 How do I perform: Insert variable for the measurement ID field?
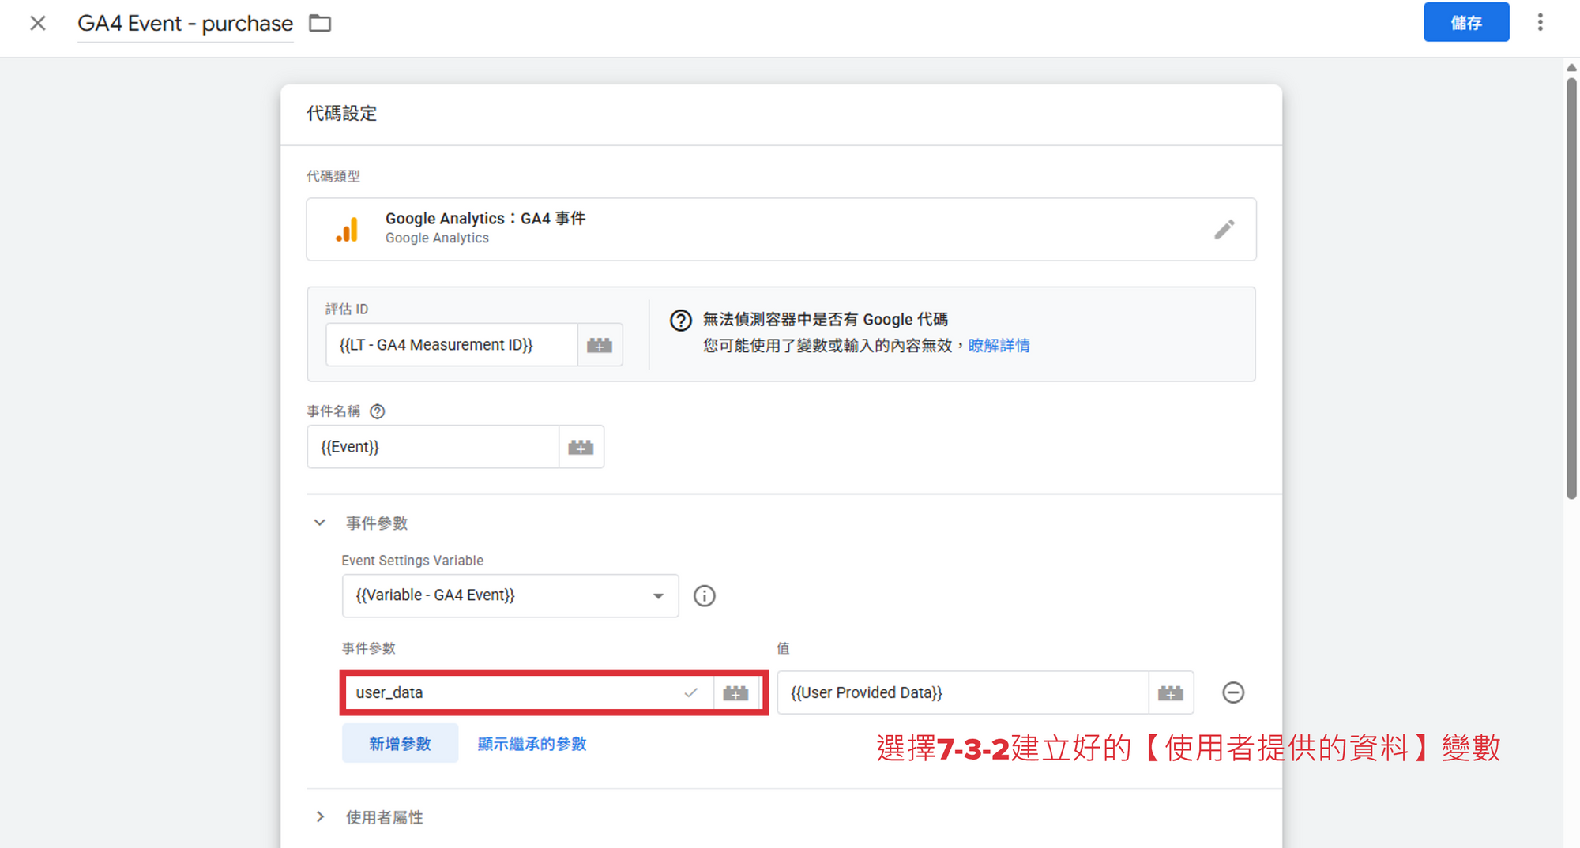coord(600,345)
